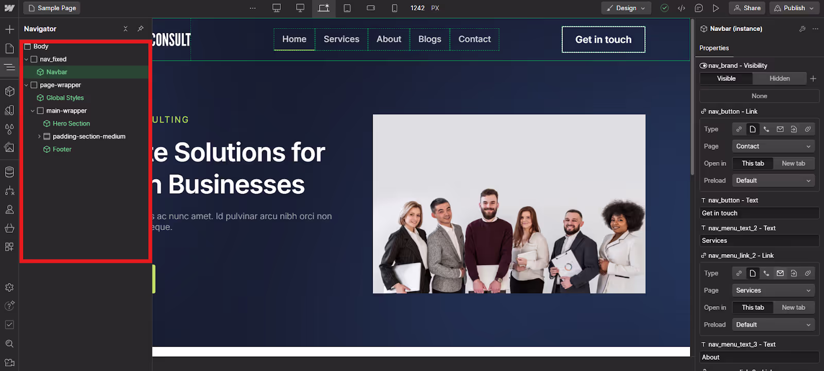Click the Publish button
824x371 pixels.
click(794, 8)
